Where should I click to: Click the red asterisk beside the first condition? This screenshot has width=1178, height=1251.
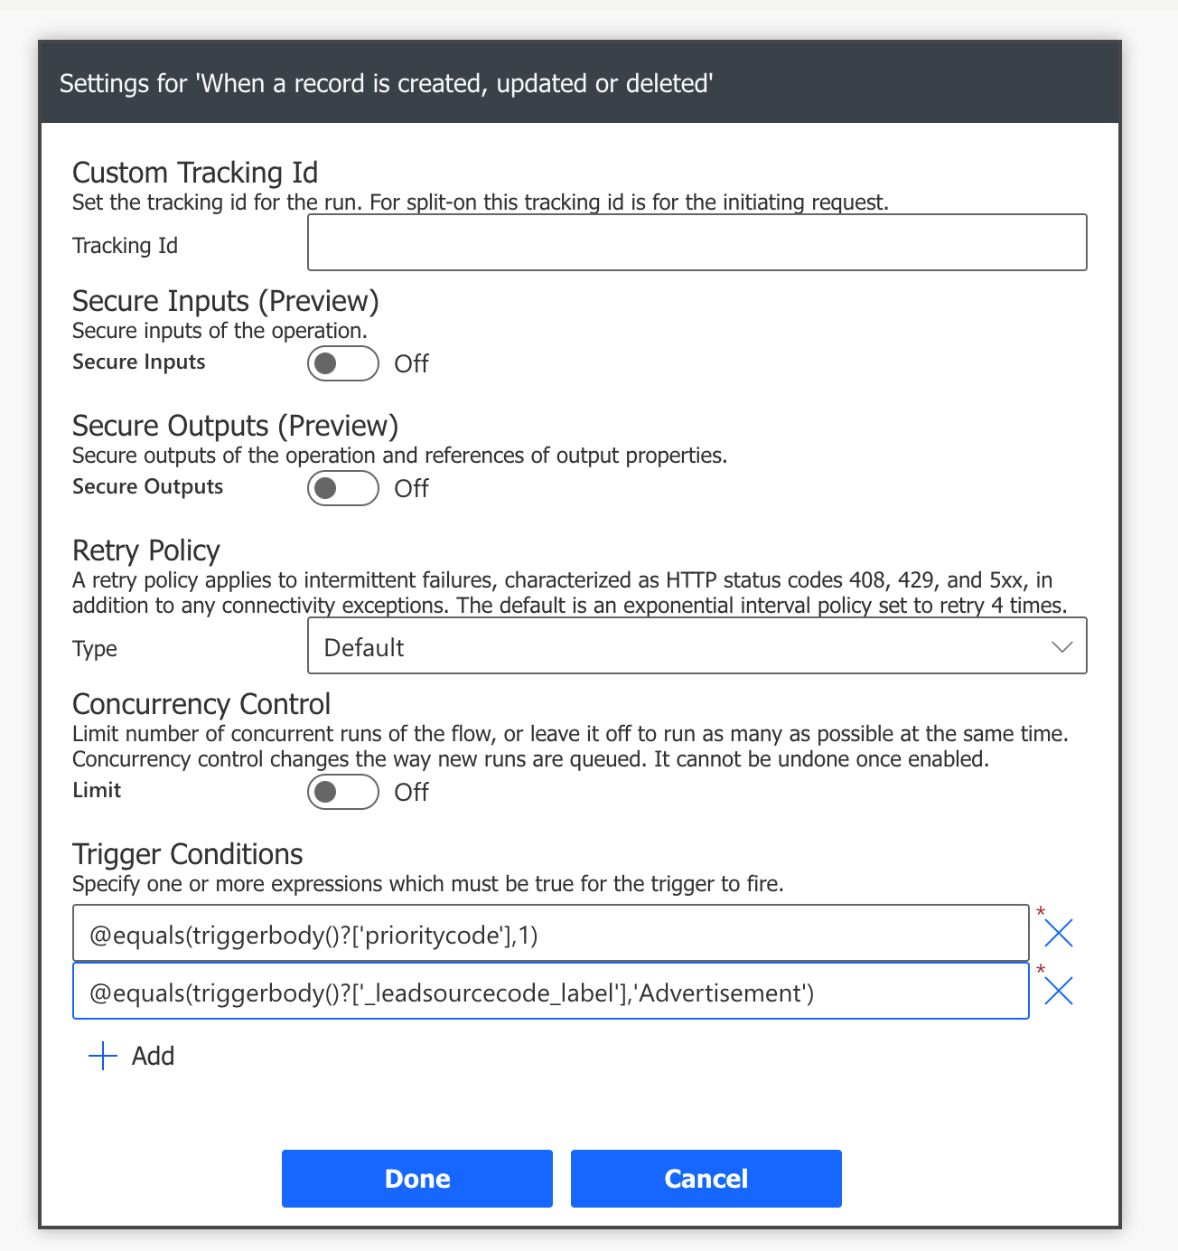tap(1042, 911)
